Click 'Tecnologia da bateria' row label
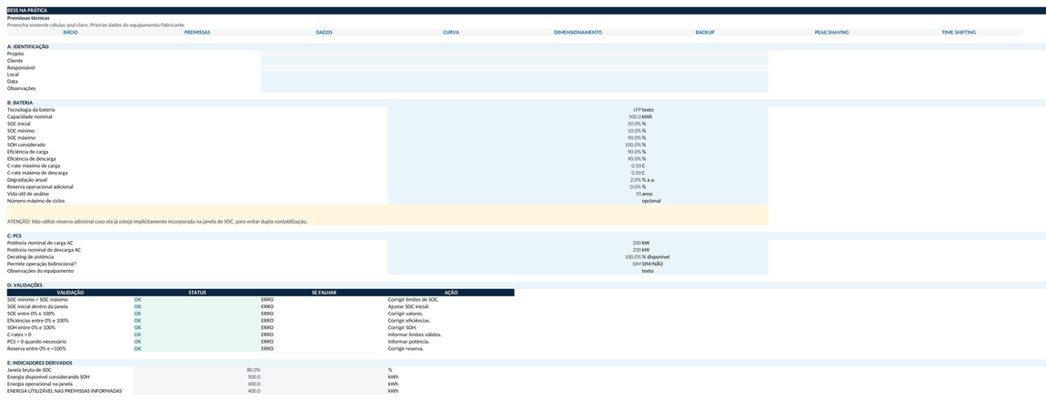Screen dimensions: 1046x400 [31, 110]
